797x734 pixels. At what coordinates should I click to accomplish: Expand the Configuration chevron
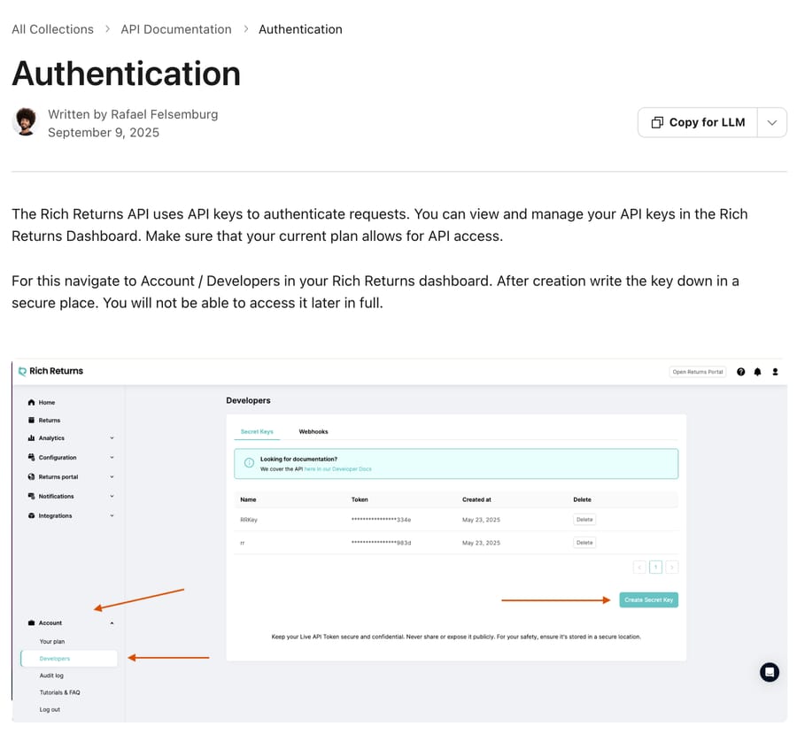(x=112, y=457)
